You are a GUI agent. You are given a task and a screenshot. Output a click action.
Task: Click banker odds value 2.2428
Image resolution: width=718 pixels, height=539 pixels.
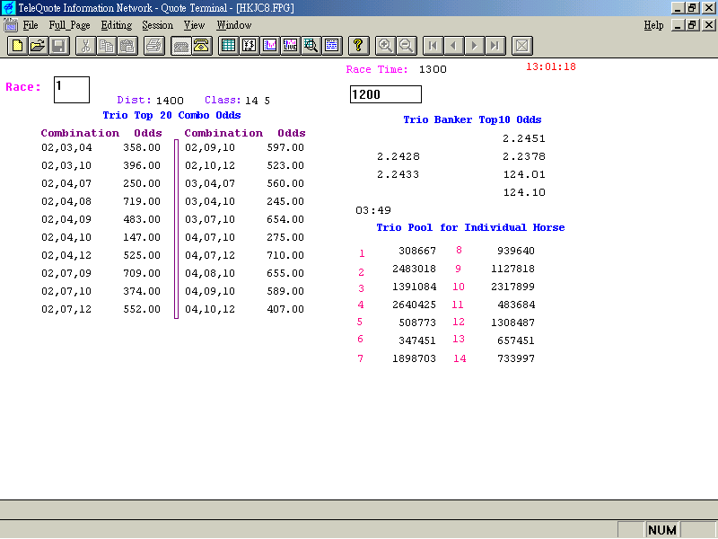pyautogui.click(x=398, y=156)
